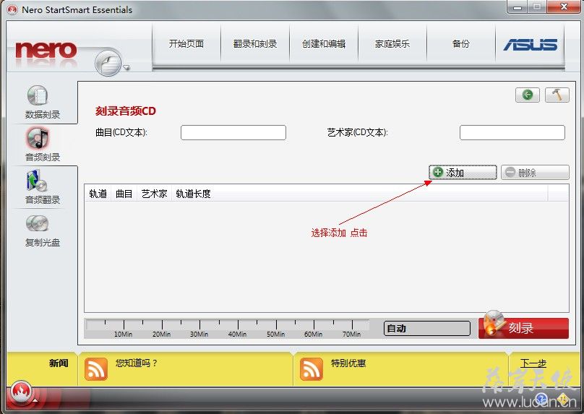Click the 新闻 label
Viewport: 584px width, 414px height.
click(x=59, y=363)
